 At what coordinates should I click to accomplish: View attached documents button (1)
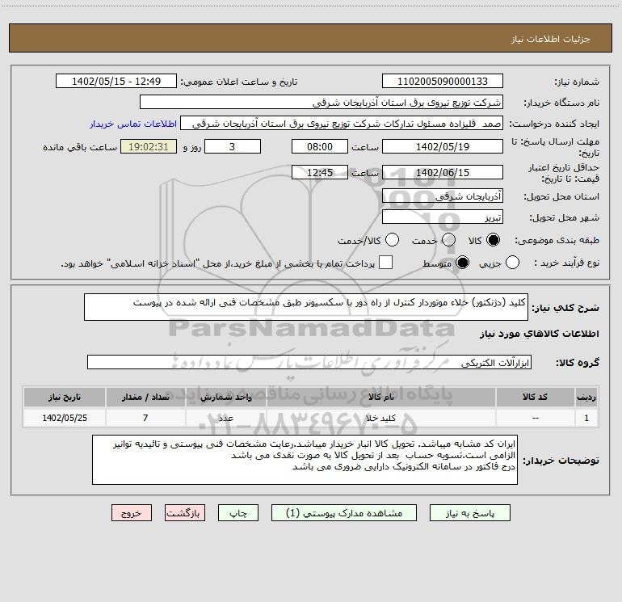click(344, 513)
